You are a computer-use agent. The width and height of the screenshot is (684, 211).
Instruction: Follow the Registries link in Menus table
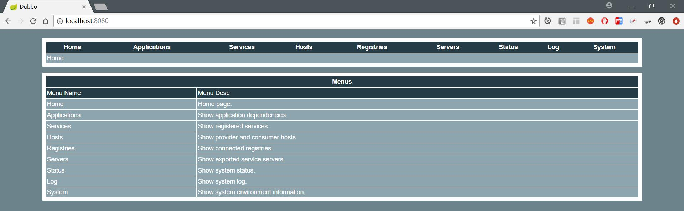click(x=61, y=148)
